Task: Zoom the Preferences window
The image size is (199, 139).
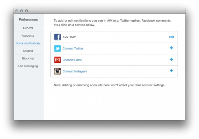Action: (x=26, y=11)
